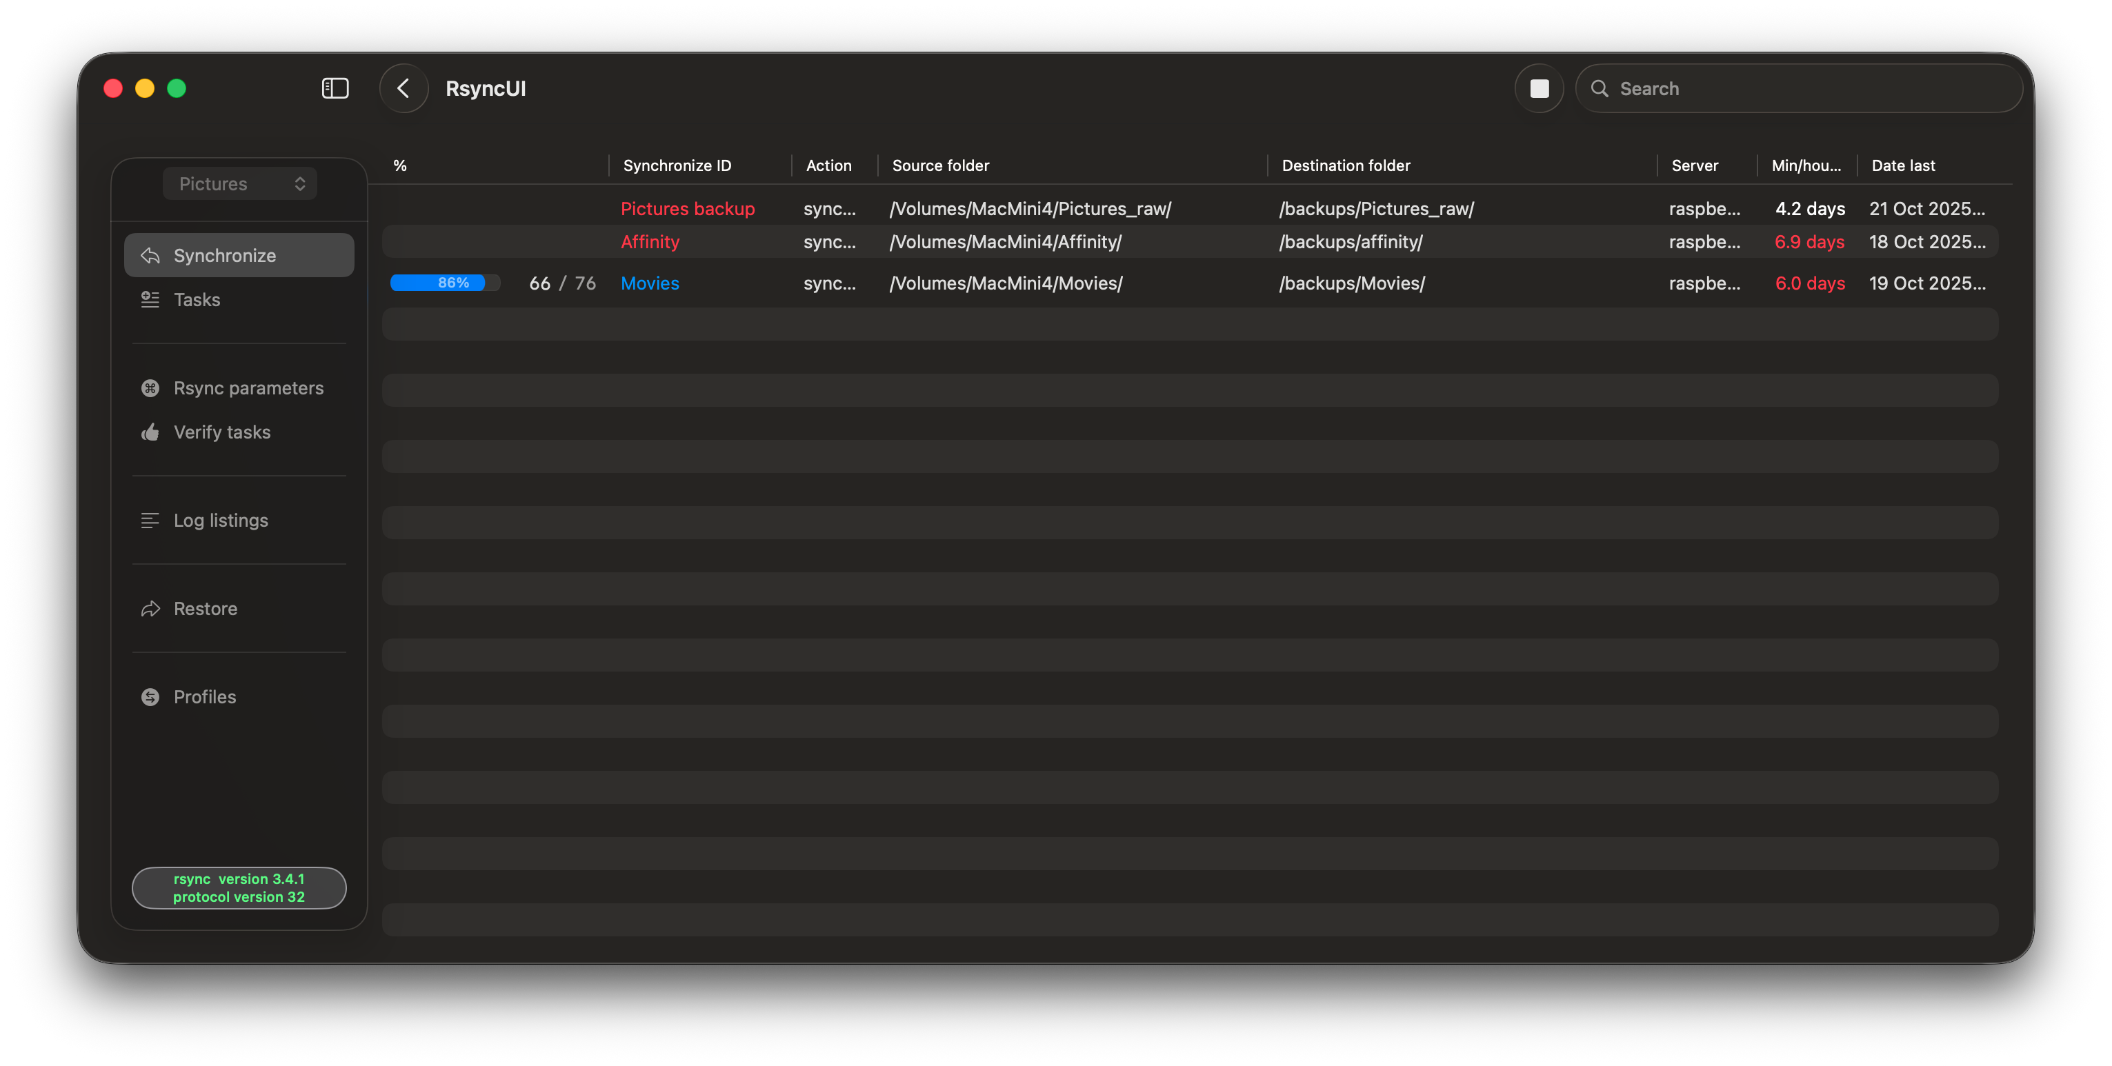Select the Pictures backup task row
Image resolution: width=2112 pixels, height=1066 pixels.
point(687,209)
